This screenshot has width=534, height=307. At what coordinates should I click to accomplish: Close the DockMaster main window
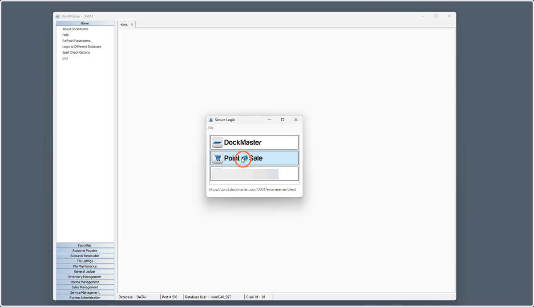coord(449,16)
